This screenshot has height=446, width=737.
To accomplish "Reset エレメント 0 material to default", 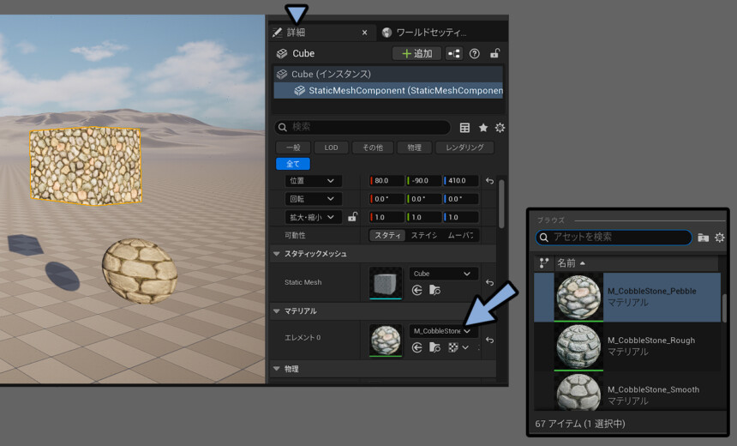I will [489, 340].
